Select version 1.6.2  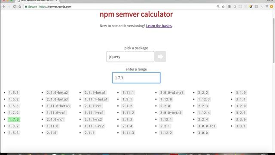14,99
